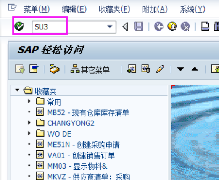The height and width of the screenshot is (180, 219).
Task: Click the Delete favorites trash icon
Action: pyautogui.click(x=146, y=69)
